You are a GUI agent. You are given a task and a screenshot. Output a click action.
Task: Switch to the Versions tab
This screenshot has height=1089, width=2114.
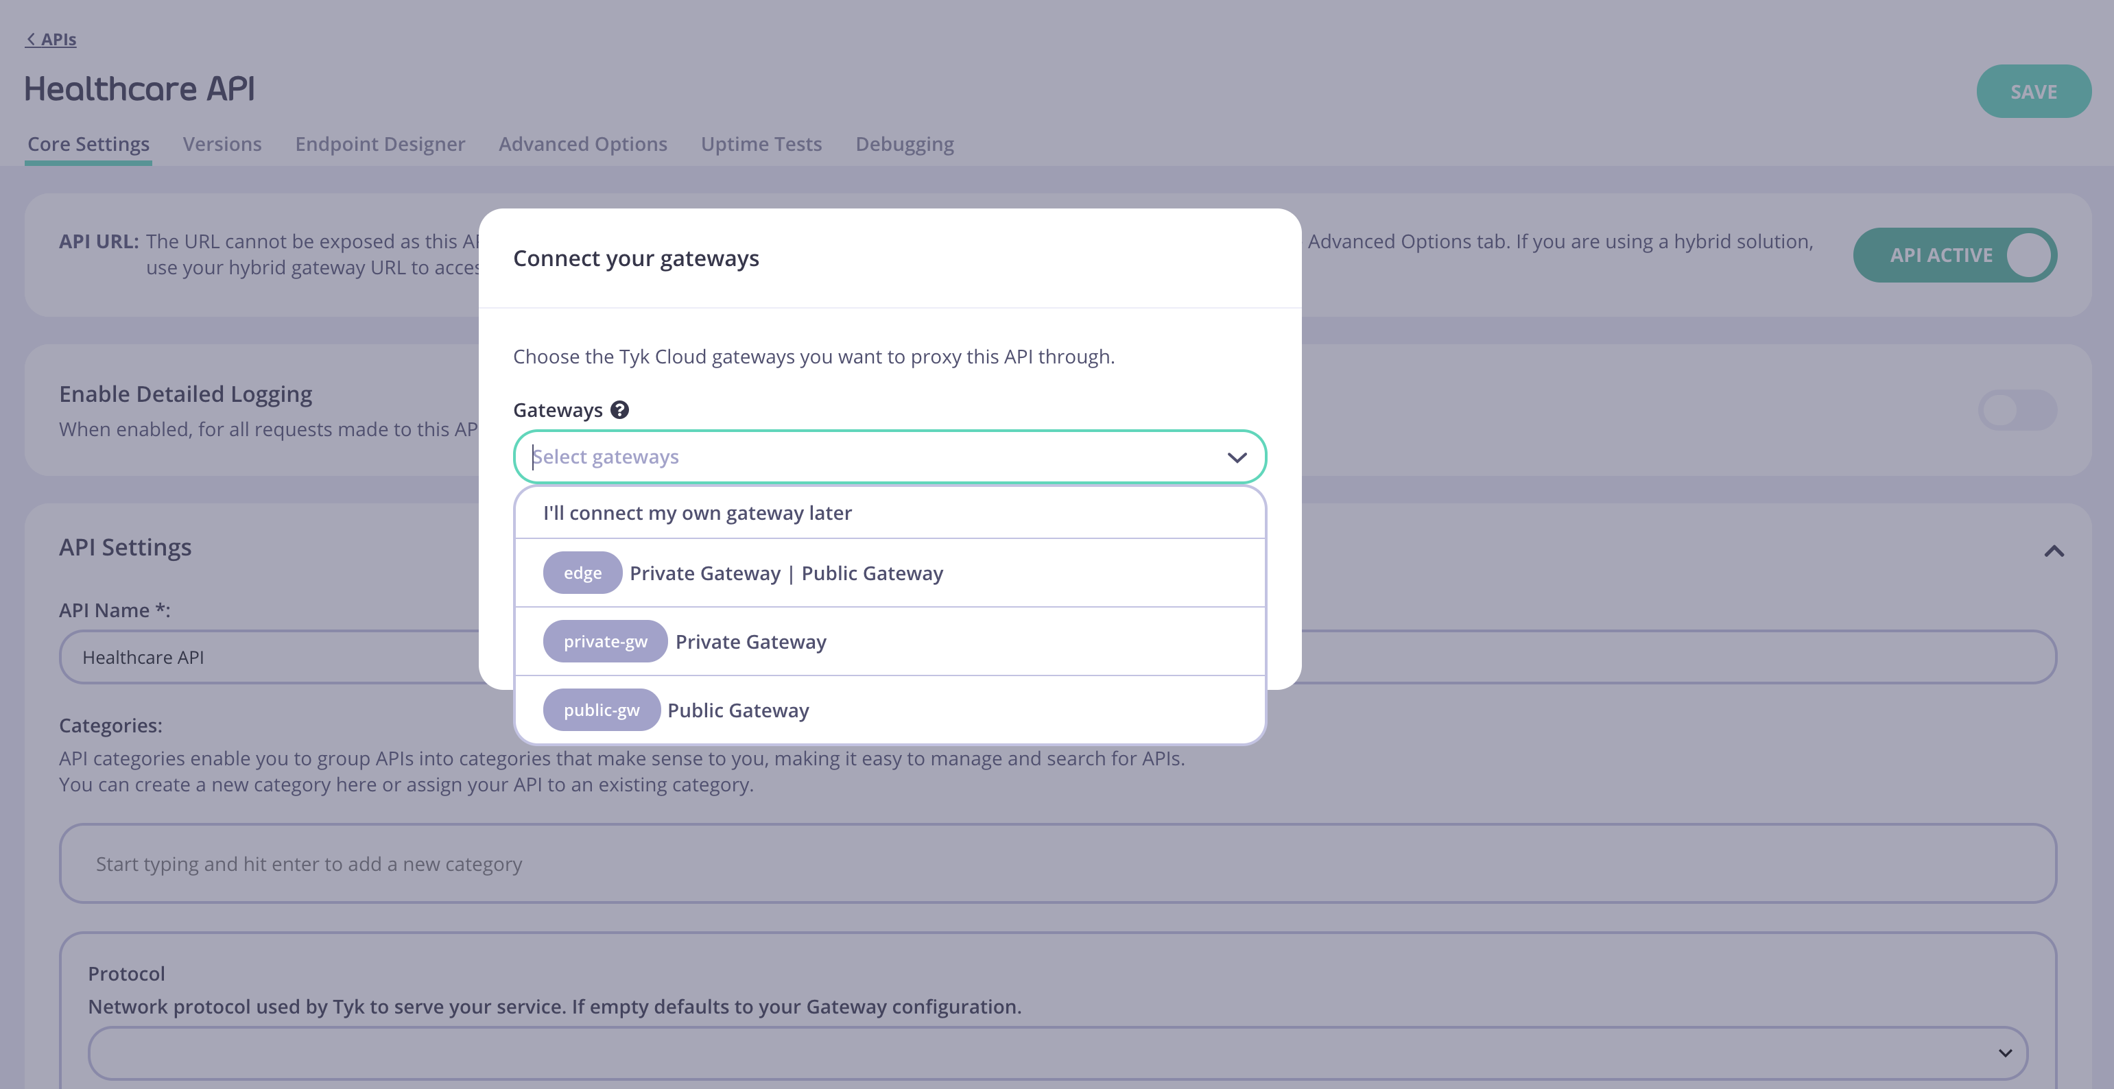click(x=222, y=143)
